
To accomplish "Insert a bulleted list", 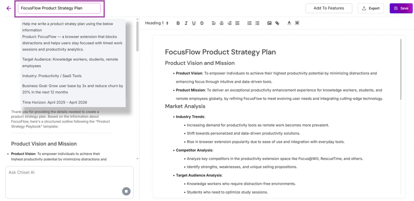I will tap(257, 23).
